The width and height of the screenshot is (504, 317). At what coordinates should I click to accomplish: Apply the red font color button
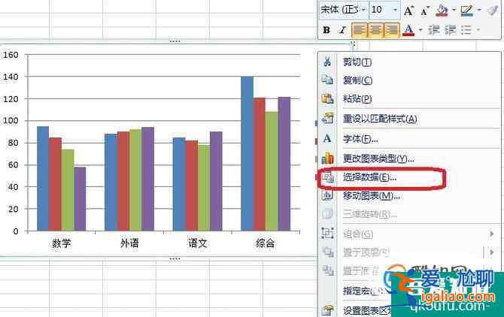(408, 30)
